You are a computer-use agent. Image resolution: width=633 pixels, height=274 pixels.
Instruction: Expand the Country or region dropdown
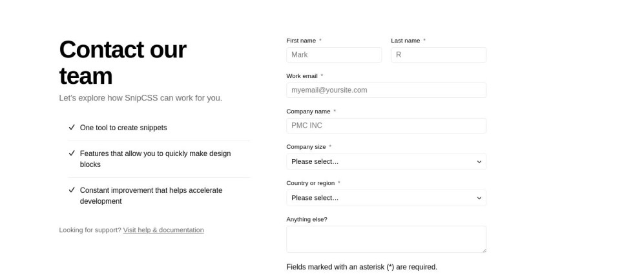pyautogui.click(x=385, y=198)
